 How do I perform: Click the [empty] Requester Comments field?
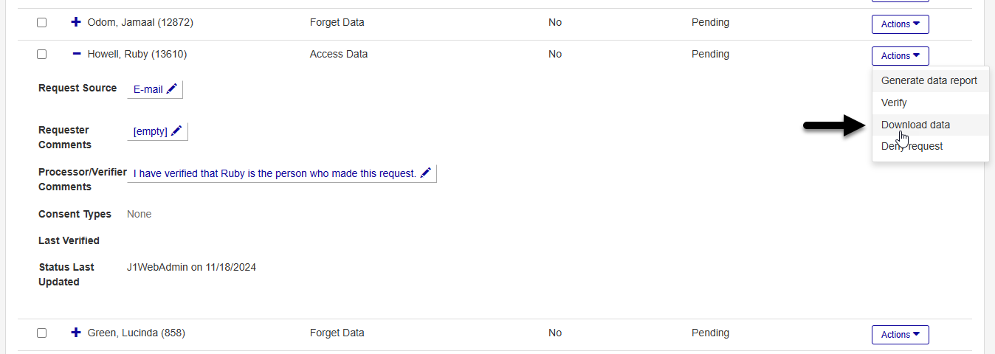click(x=151, y=131)
